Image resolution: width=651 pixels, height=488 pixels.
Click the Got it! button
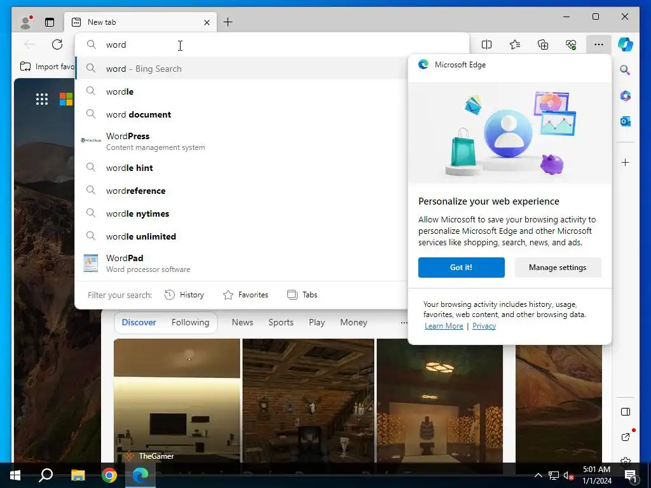(x=462, y=268)
